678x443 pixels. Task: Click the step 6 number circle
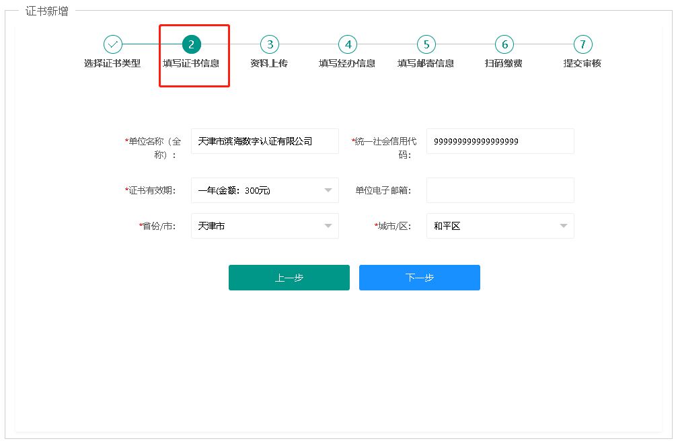click(504, 44)
